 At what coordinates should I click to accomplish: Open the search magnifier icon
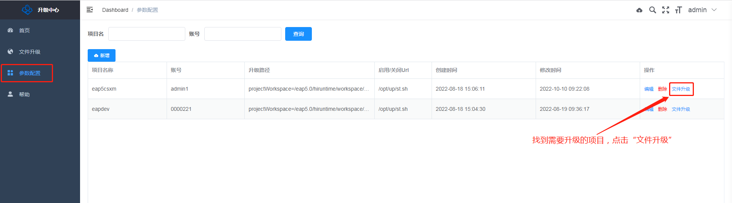652,10
